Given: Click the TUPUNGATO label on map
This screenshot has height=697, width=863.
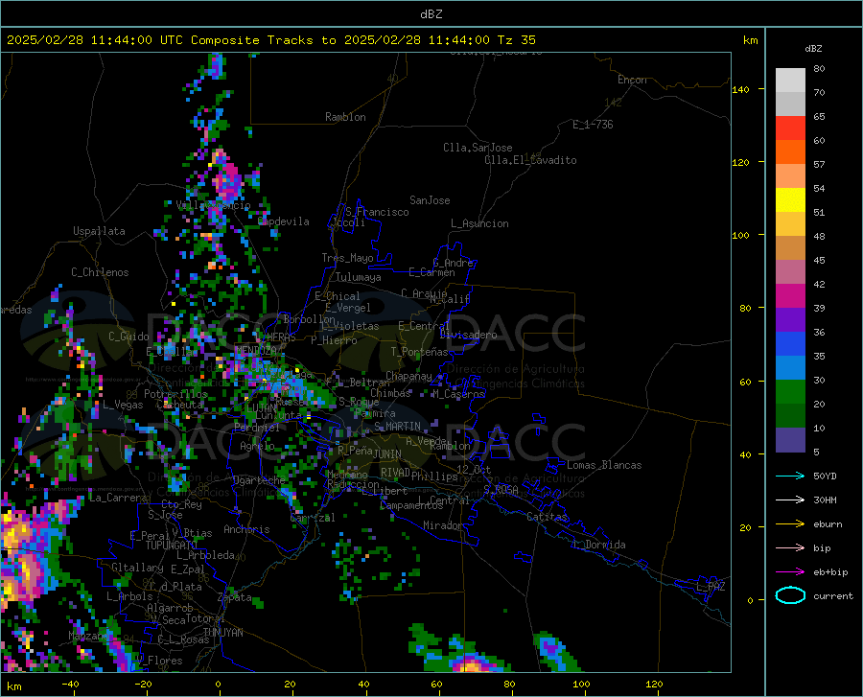Looking at the screenshot, I should [172, 546].
